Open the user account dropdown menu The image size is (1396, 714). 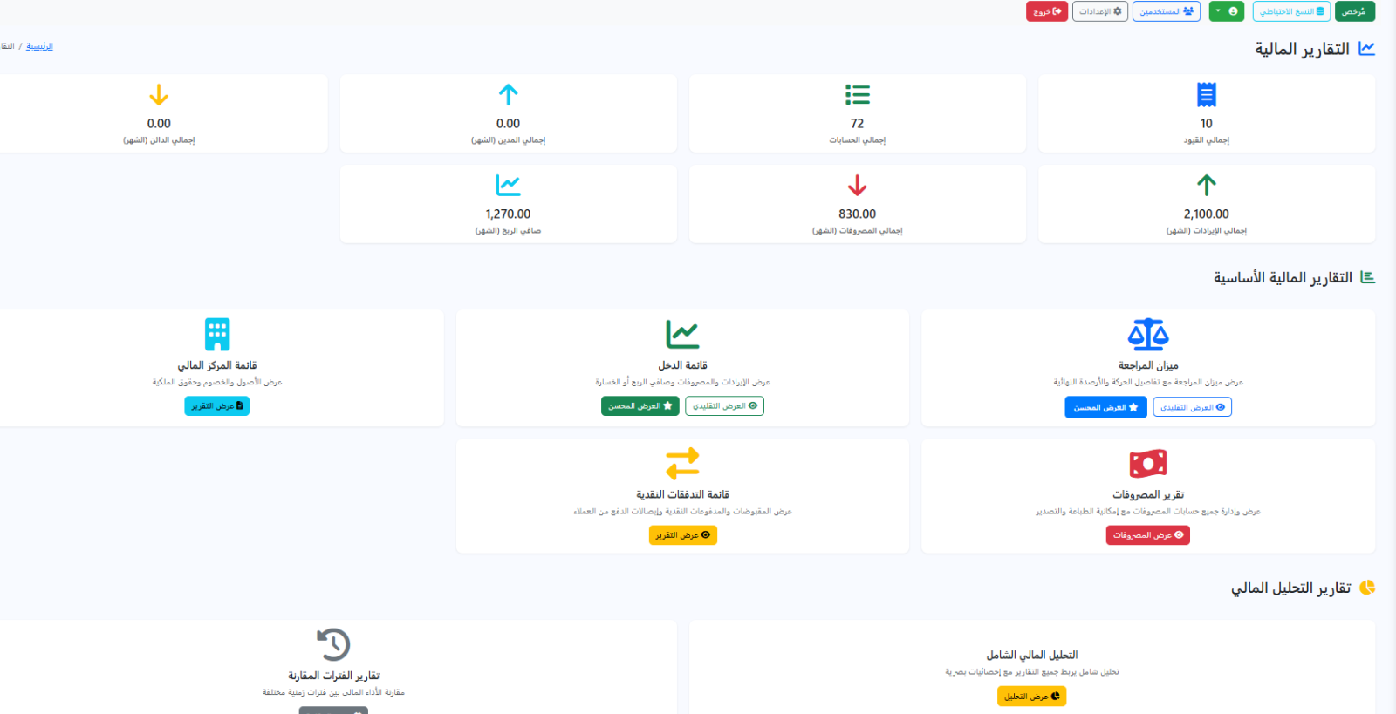click(1226, 11)
